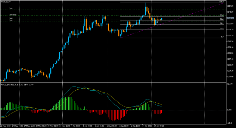Click the tallest candle at the chart's peak
Viewport: 236px width, 128px height.
point(145,9)
